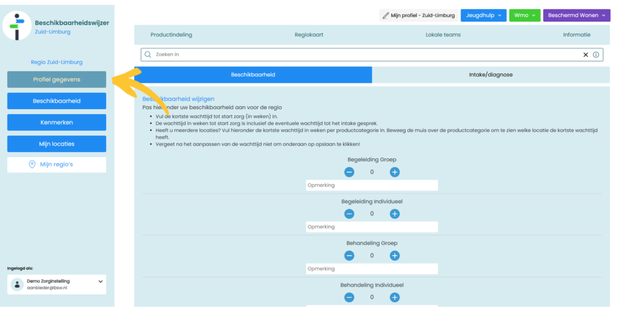Click the Behandeling Individueel category label

pyautogui.click(x=372, y=285)
